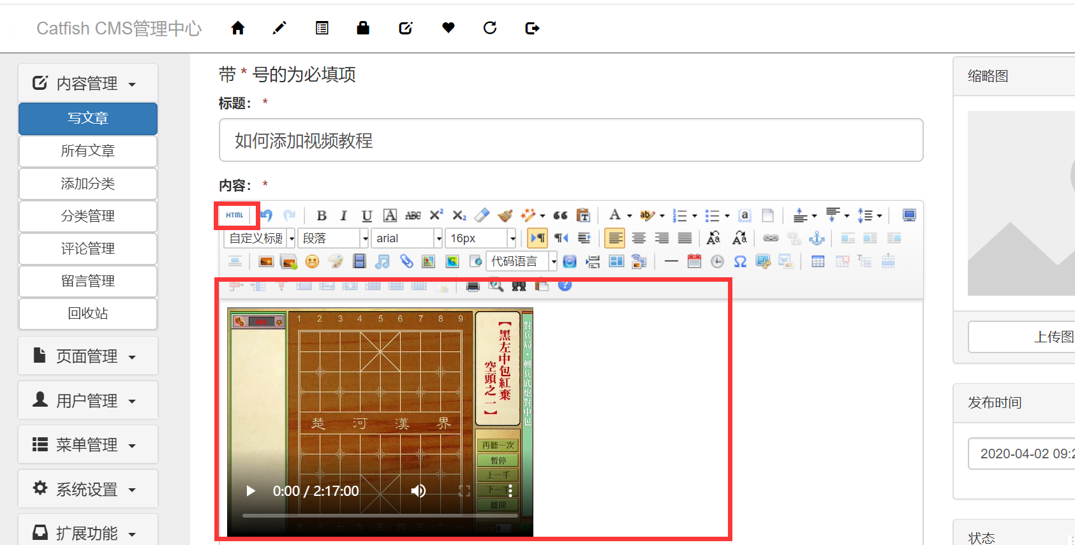1075x545 pixels.
Task: Click the Bold formatting icon
Action: (322, 215)
